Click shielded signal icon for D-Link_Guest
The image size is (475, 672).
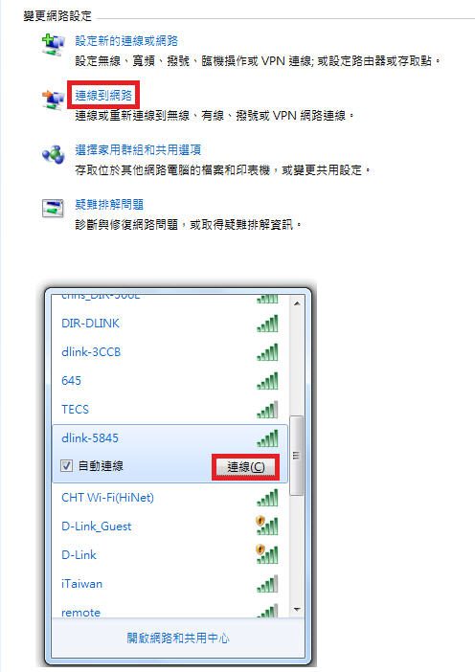tap(266, 526)
